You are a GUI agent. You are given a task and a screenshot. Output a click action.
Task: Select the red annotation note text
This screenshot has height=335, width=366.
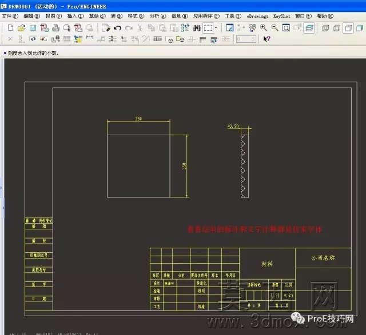point(254,229)
